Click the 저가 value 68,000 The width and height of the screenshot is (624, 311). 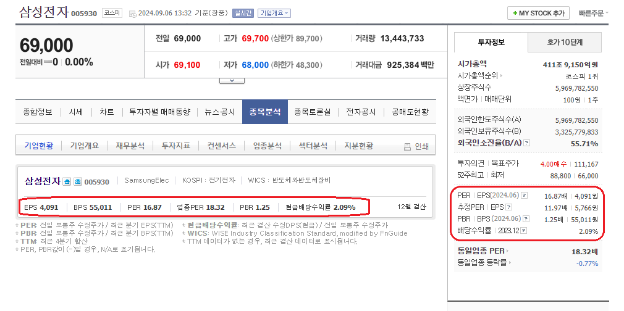255,65
